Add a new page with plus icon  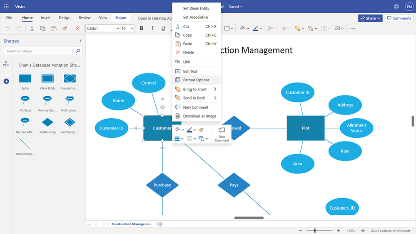pos(160,224)
